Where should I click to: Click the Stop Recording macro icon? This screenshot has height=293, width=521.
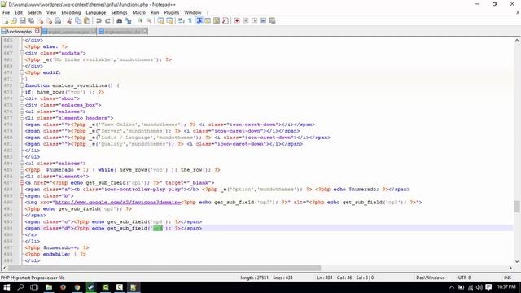(x=246, y=20)
